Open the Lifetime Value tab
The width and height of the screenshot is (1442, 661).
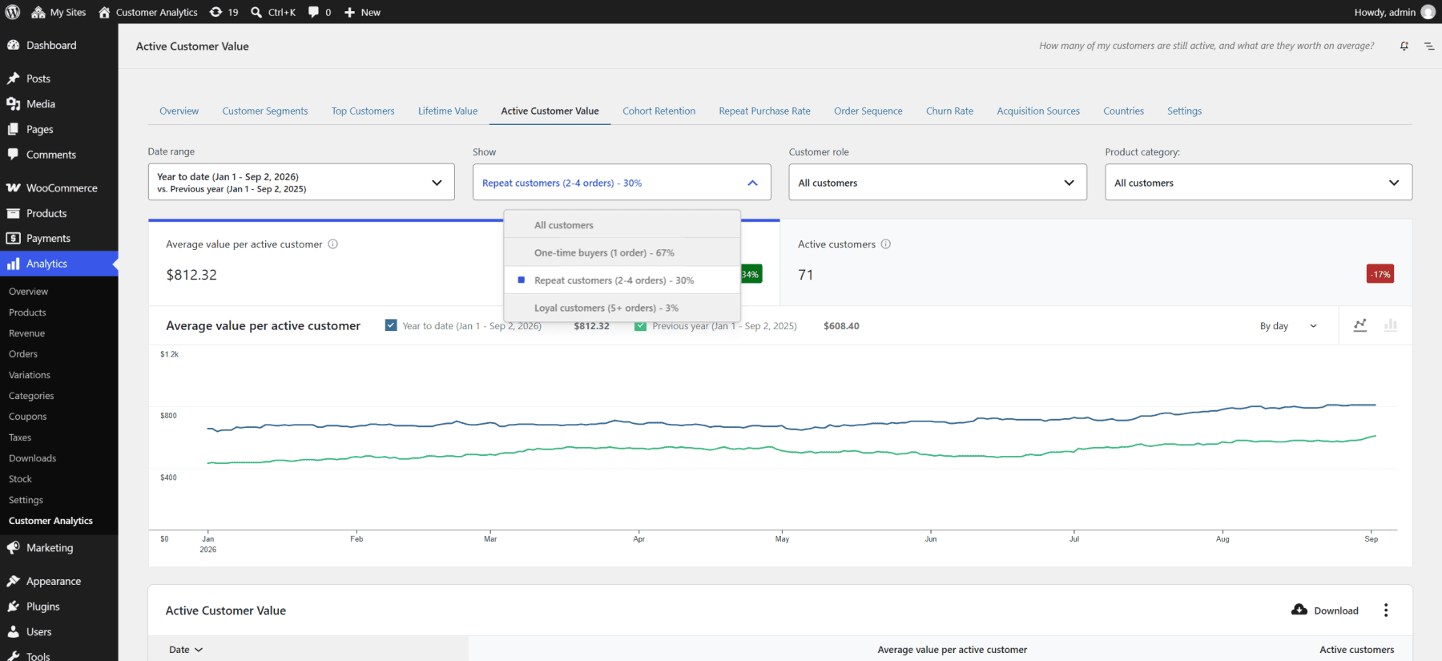pyautogui.click(x=448, y=111)
